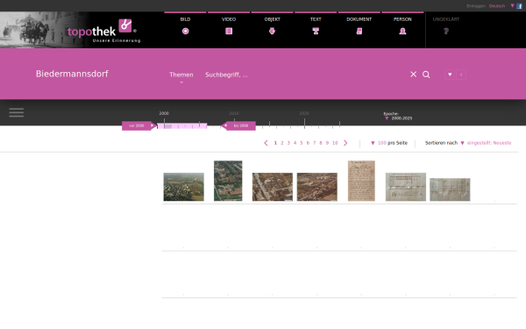Click the Einloggen link
The height and width of the screenshot is (329, 526).
point(476,6)
